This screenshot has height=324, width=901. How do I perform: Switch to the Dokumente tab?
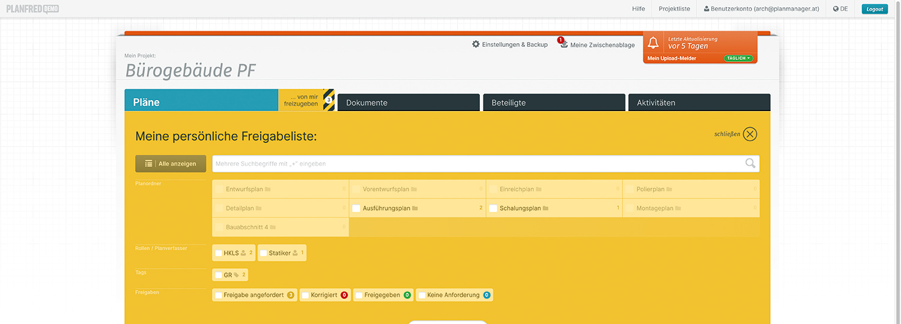(408, 103)
